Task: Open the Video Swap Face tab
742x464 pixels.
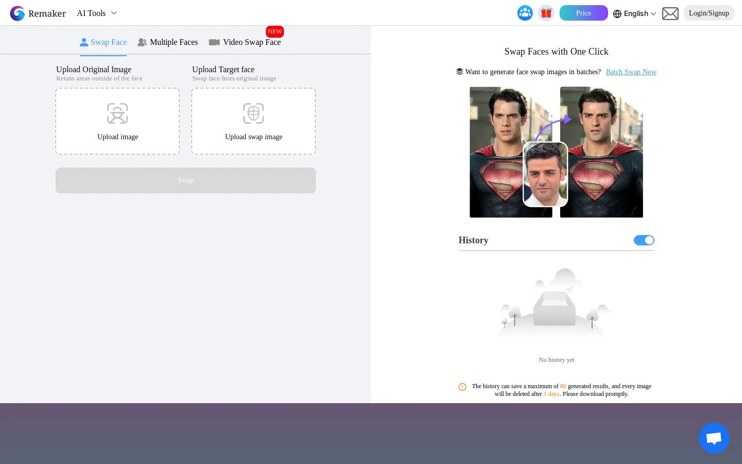Action: (x=252, y=42)
